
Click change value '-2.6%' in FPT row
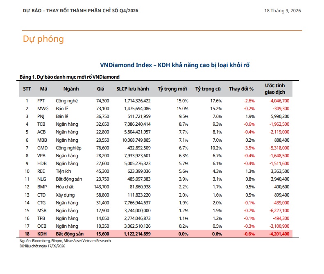click(249, 101)
